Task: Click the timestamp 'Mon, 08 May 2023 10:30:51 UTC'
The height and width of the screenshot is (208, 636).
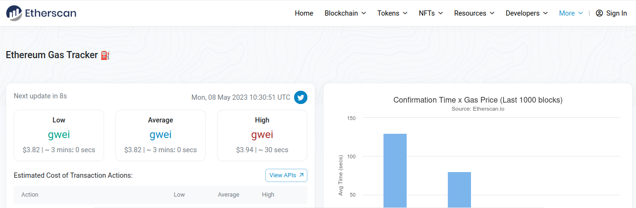Action: pyautogui.click(x=241, y=97)
